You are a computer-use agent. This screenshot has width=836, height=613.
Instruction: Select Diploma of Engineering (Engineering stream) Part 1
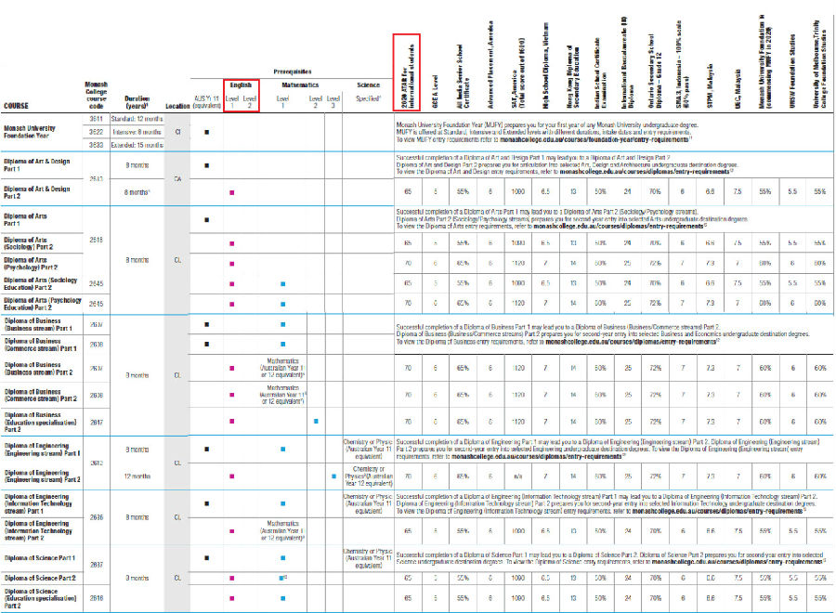[42, 450]
